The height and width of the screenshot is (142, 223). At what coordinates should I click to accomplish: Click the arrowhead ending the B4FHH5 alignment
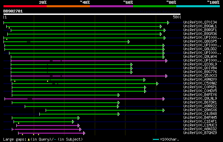(x=79, y=118)
